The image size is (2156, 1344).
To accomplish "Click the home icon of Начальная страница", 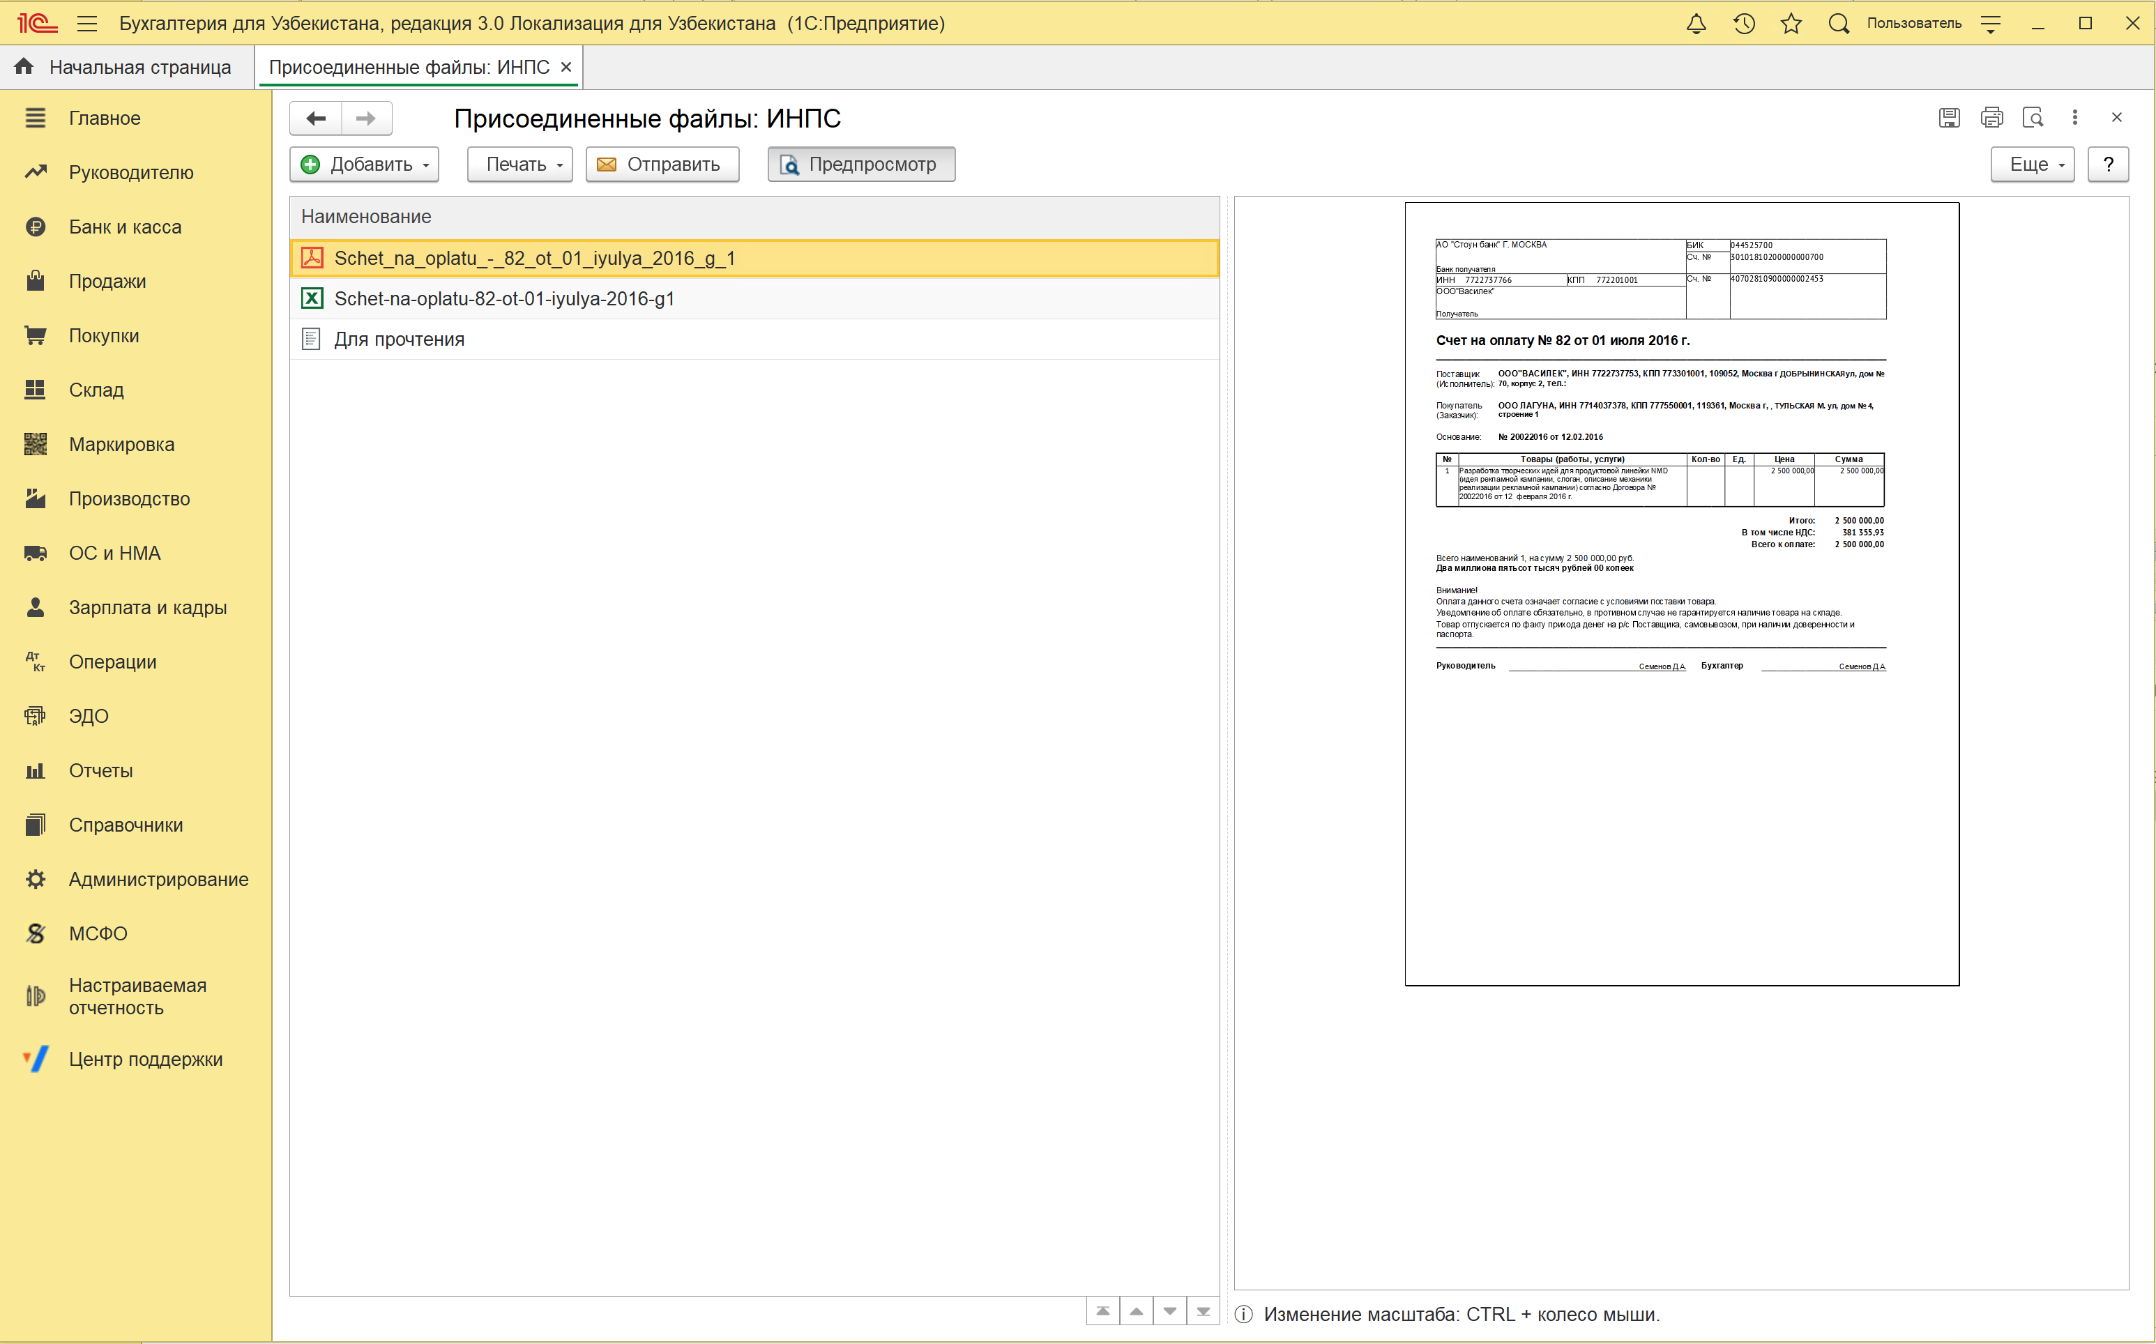I will [x=24, y=67].
